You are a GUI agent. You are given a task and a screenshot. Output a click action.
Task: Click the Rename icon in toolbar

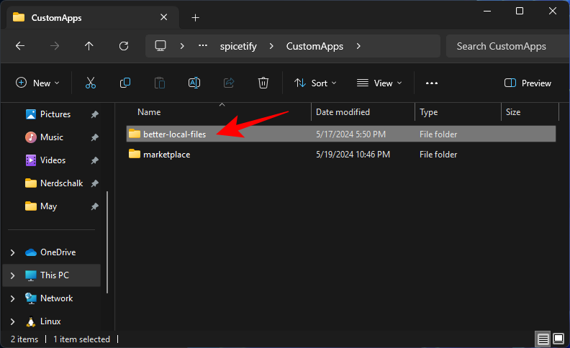click(x=194, y=83)
